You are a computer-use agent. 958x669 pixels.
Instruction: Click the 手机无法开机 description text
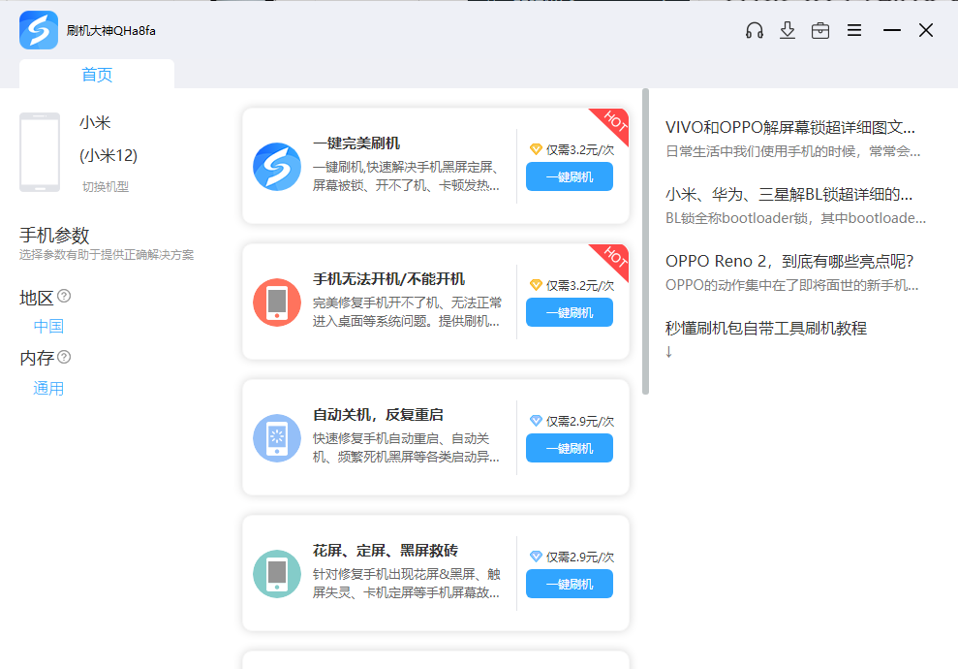point(407,312)
